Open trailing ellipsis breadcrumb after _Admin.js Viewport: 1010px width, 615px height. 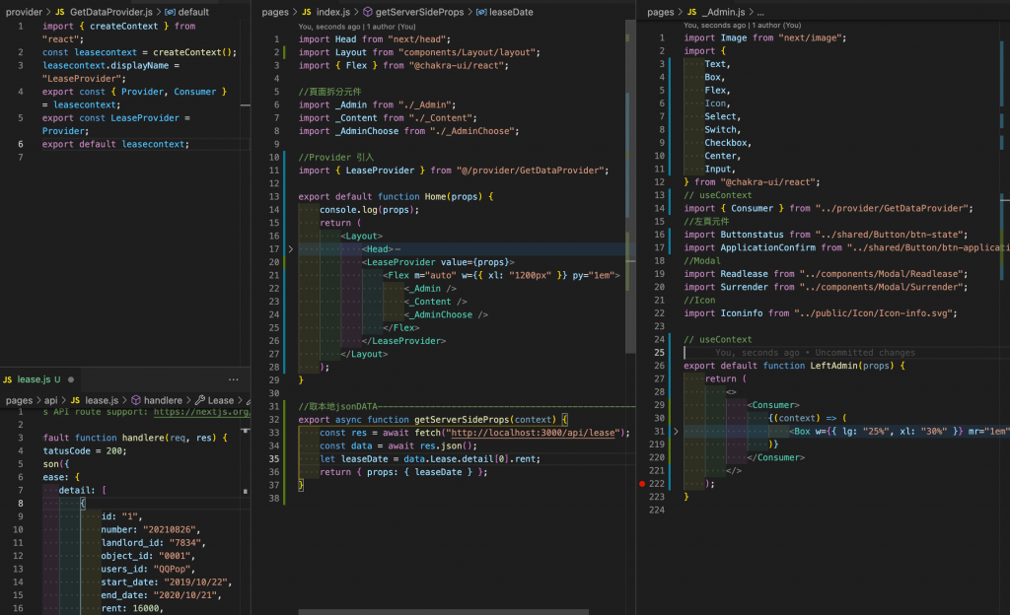(760, 12)
